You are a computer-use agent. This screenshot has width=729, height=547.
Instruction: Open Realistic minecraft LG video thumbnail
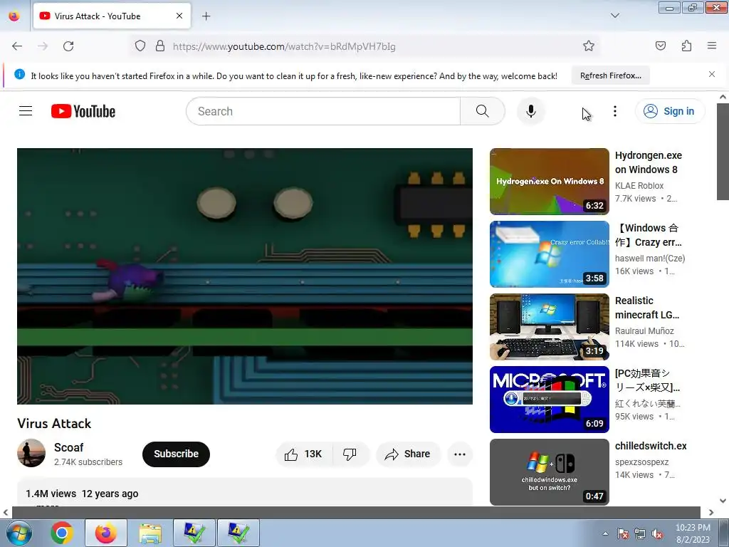click(549, 326)
